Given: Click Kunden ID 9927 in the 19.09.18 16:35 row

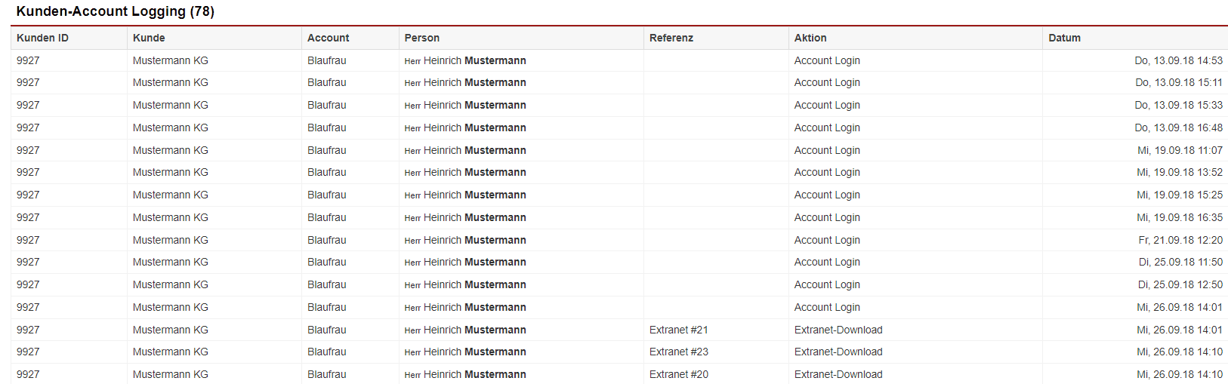Looking at the screenshot, I should click(28, 217).
